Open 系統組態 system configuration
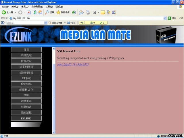The height and width of the screenshot is (138, 184). click(x=26, y=84)
